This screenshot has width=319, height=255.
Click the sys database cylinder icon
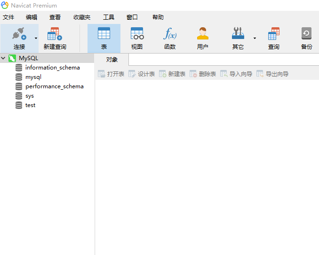coord(19,96)
